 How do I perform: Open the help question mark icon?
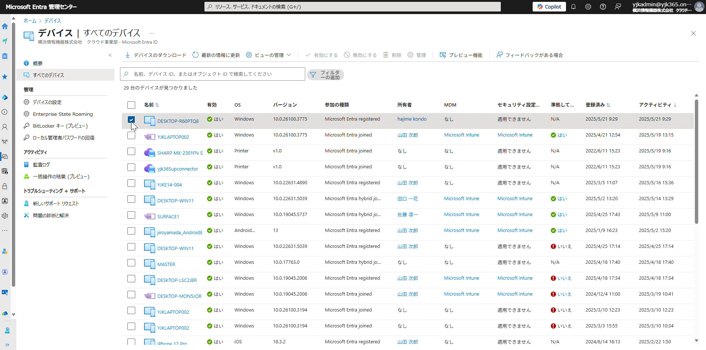(x=603, y=7)
